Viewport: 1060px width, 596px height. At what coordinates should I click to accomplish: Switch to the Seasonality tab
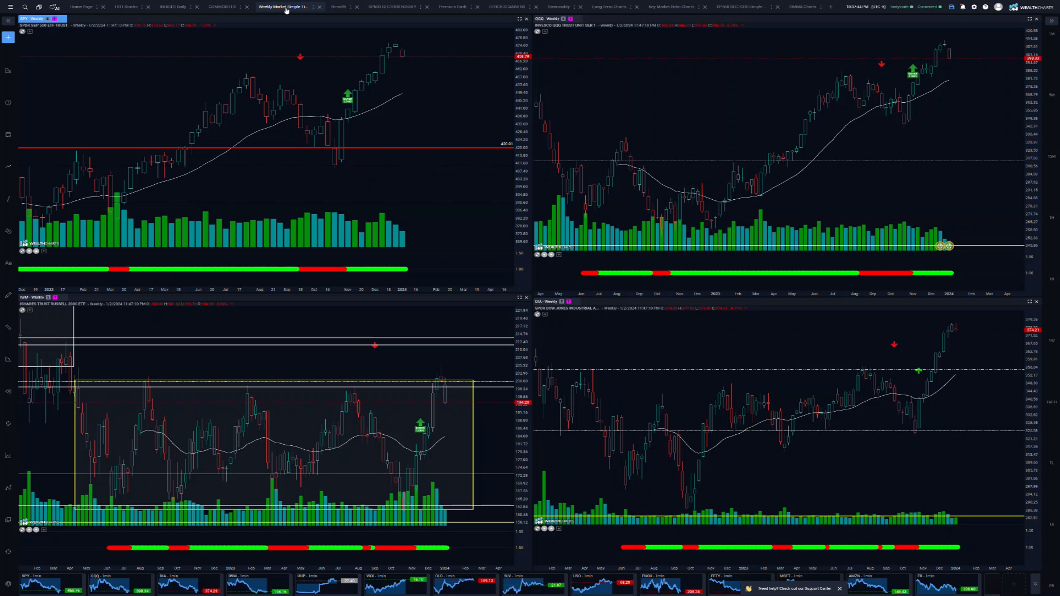(558, 7)
